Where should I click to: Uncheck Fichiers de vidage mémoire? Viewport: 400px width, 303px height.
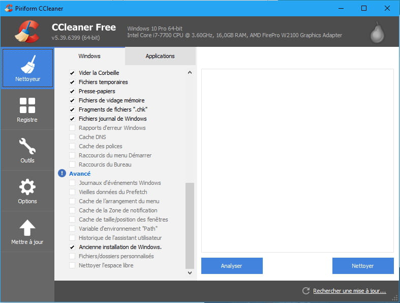pyautogui.click(x=72, y=100)
